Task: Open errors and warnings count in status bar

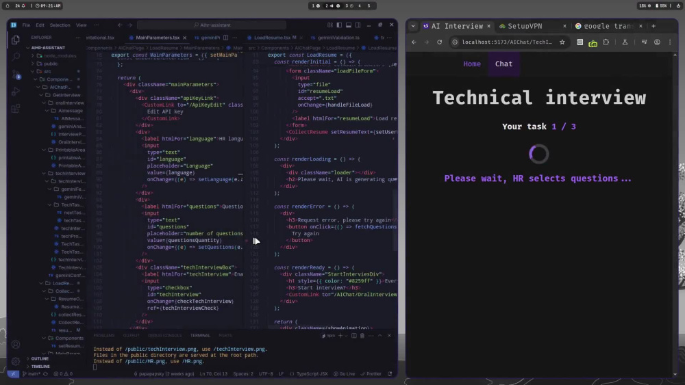Action: pyautogui.click(x=63, y=373)
